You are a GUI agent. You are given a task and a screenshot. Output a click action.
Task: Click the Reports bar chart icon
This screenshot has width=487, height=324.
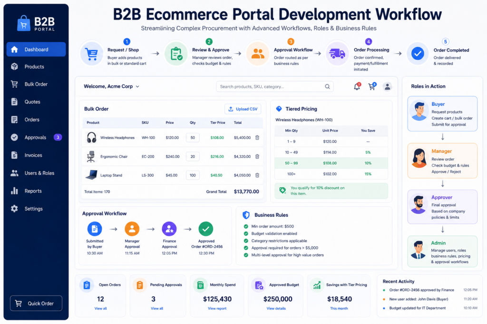tap(14, 191)
